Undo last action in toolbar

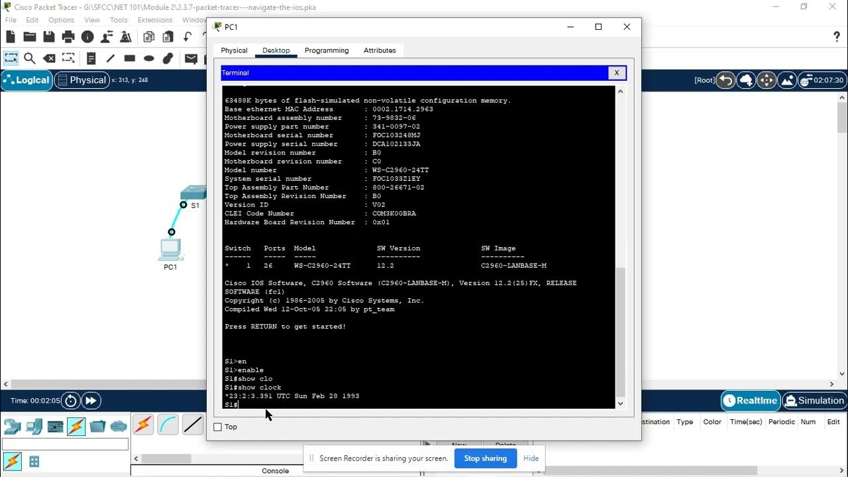(187, 37)
